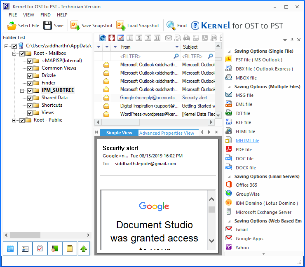Click the email preview vertical scrollbar thumb
305x267 pixels.
click(x=211, y=209)
